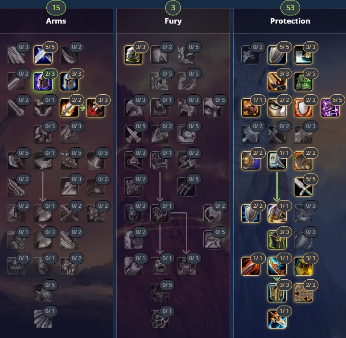Click the 53 points badge above Protection
The height and width of the screenshot is (338, 346).
coord(290,8)
